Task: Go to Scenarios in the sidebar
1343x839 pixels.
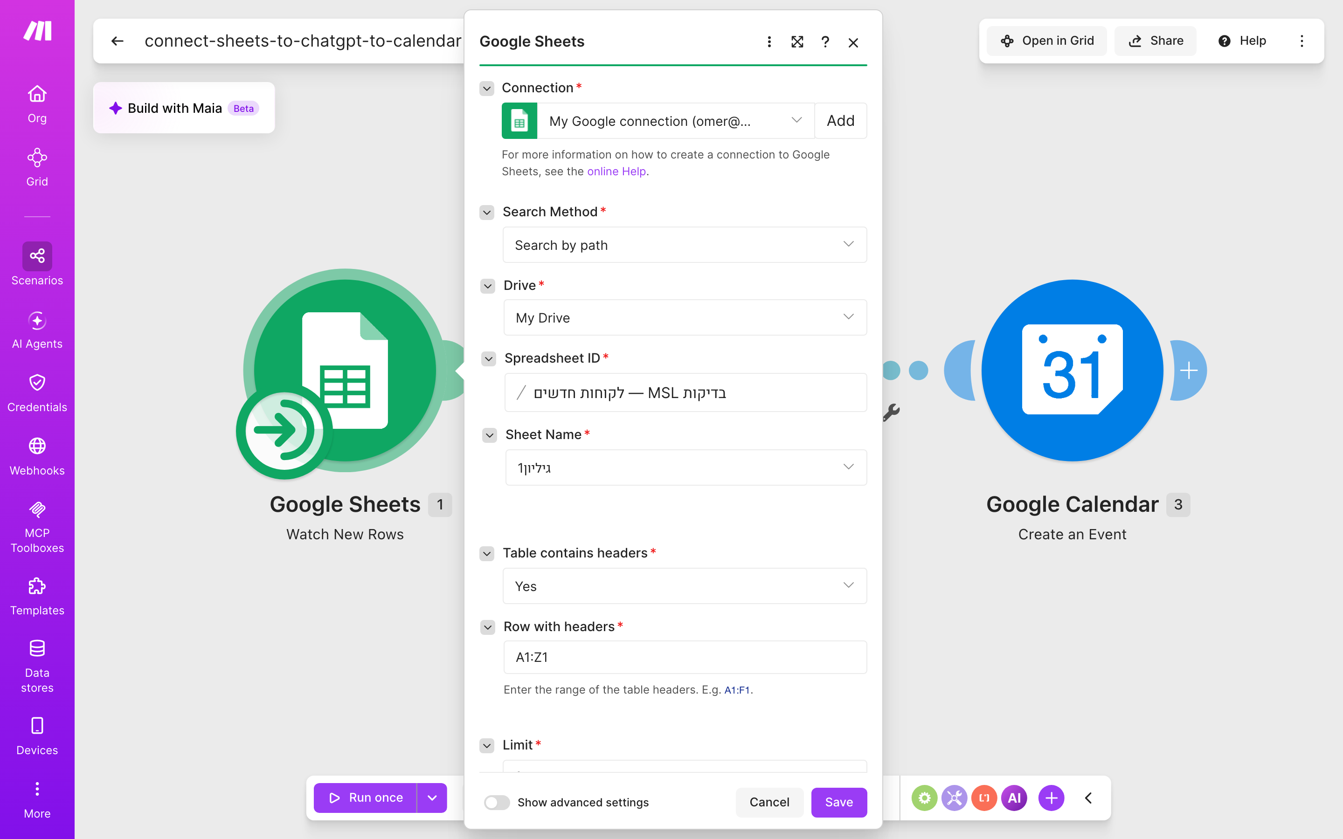Action: 37,264
